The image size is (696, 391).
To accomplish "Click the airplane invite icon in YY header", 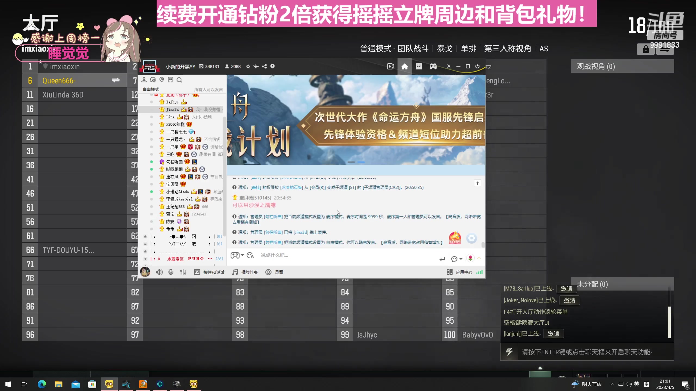I will [x=256, y=67].
